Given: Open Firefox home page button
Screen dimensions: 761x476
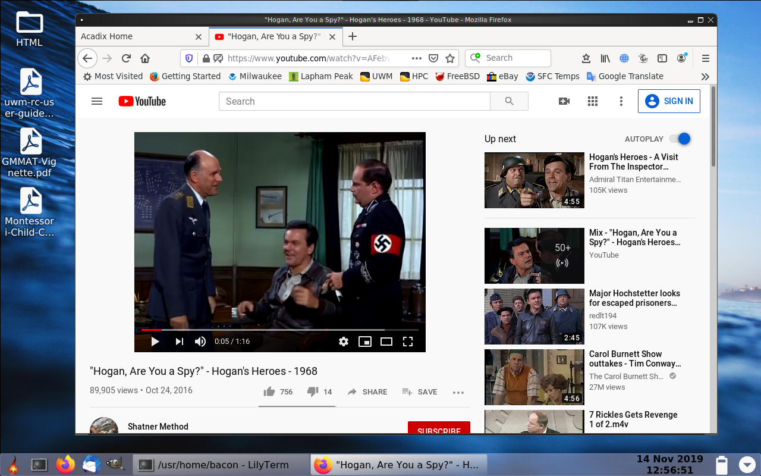Looking at the screenshot, I should (145, 58).
